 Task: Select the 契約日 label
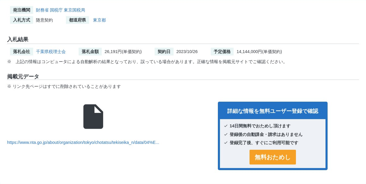pyautogui.click(x=164, y=52)
